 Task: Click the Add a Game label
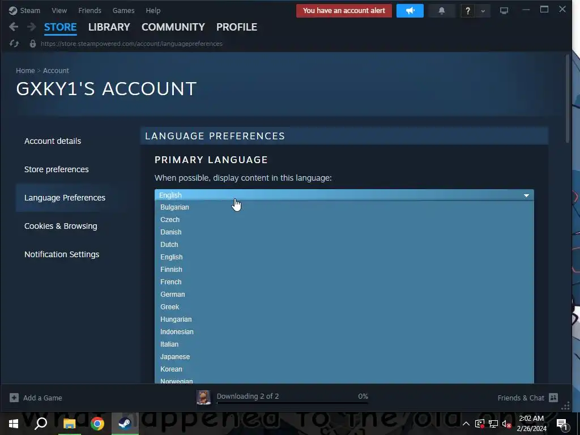click(42, 398)
